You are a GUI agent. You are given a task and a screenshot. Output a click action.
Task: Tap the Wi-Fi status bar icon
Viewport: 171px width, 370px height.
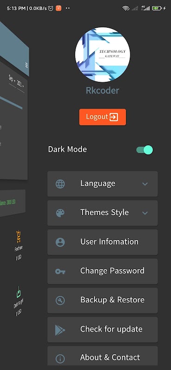click(x=126, y=8)
